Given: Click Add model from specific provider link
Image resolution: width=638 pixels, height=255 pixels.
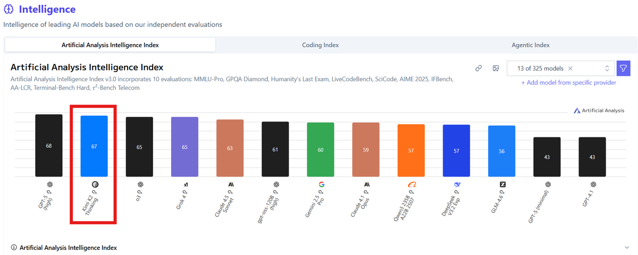Looking at the screenshot, I should click(568, 83).
